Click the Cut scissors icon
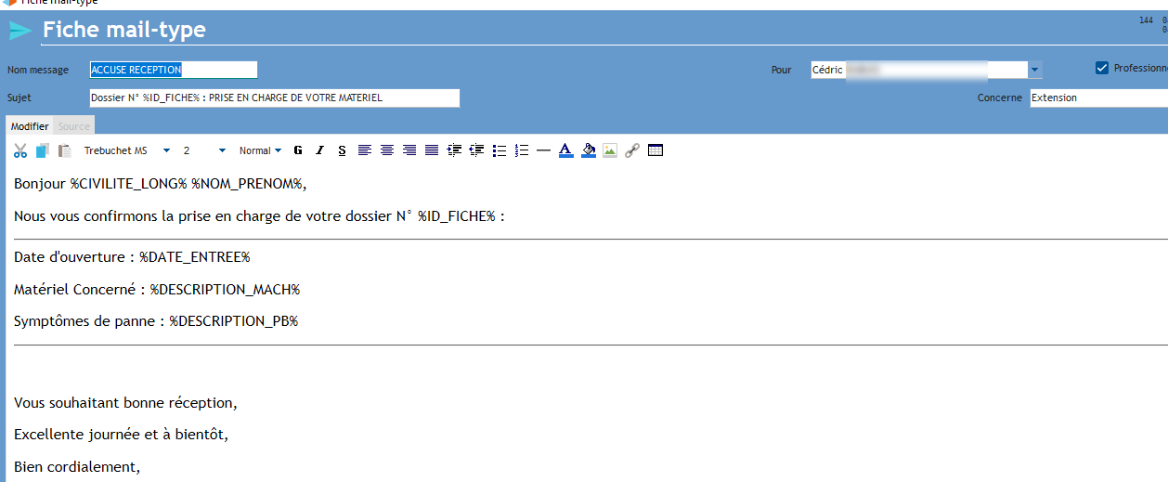Viewport: 1168px width, 482px height. coord(20,150)
